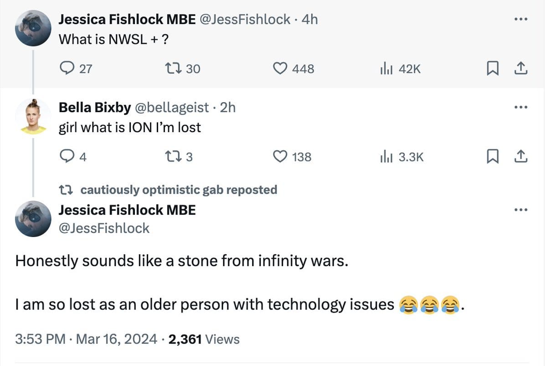The width and height of the screenshot is (547, 366).
Task: Open more options for Bella Bixby's tweet
Action: (x=520, y=108)
